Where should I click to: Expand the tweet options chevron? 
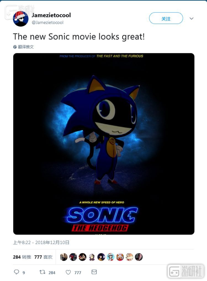(x=192, y=19)
